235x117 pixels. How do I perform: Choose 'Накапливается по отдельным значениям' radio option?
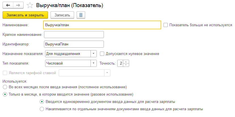point(42,109)
